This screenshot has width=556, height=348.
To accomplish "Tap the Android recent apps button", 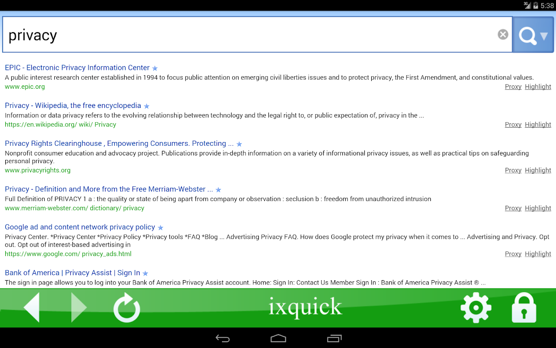I will 334,338.
